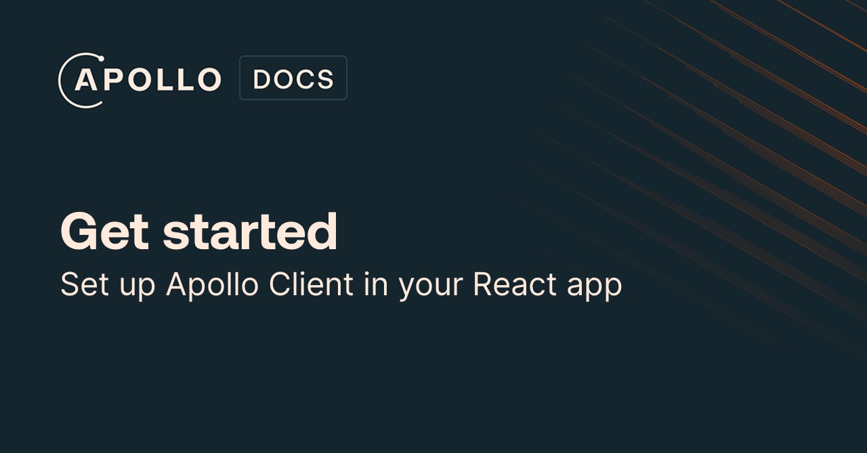Open Set up Apollo Client link

341,284
